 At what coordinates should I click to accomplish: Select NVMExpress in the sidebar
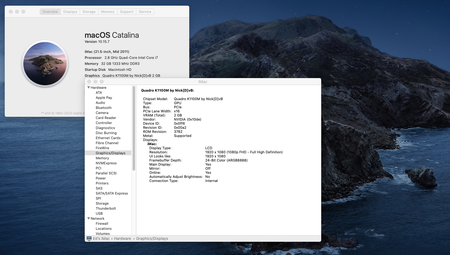[x=106, y=163]
